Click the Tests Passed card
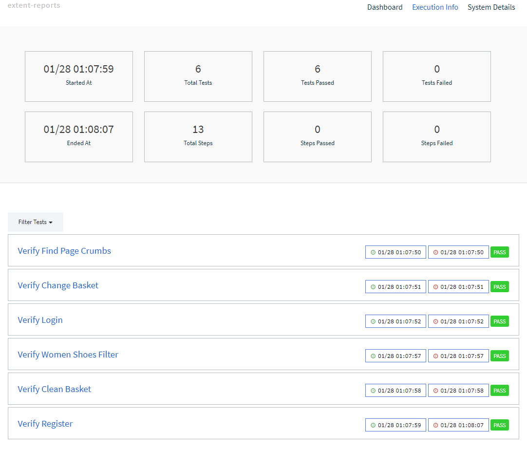This screenshot has width=527, height=450. click(317, 76)
